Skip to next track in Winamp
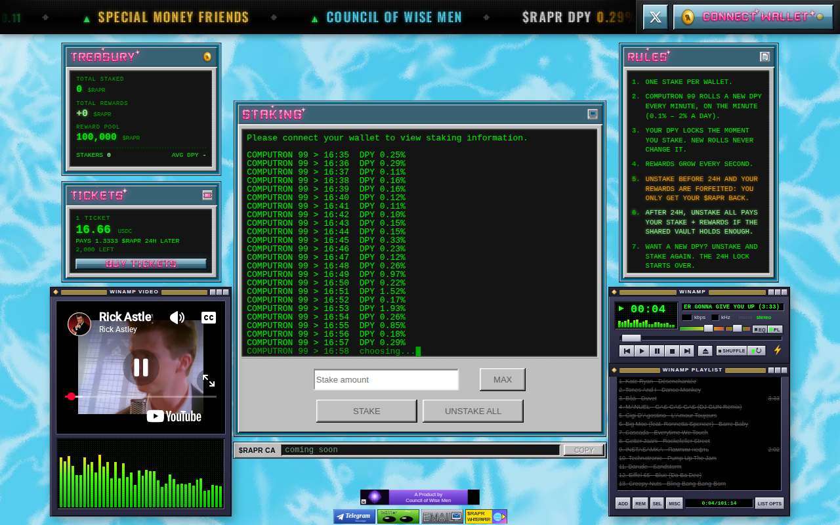840x525 pixels. [x=686, y=351]
